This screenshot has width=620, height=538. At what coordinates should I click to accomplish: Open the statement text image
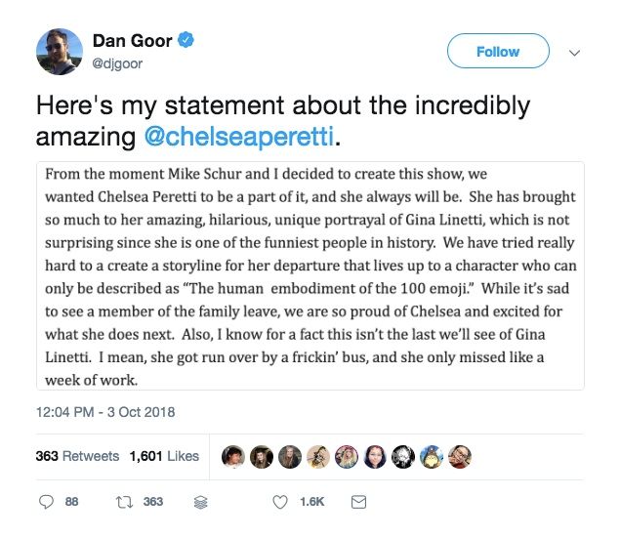[x=310, y=275]
